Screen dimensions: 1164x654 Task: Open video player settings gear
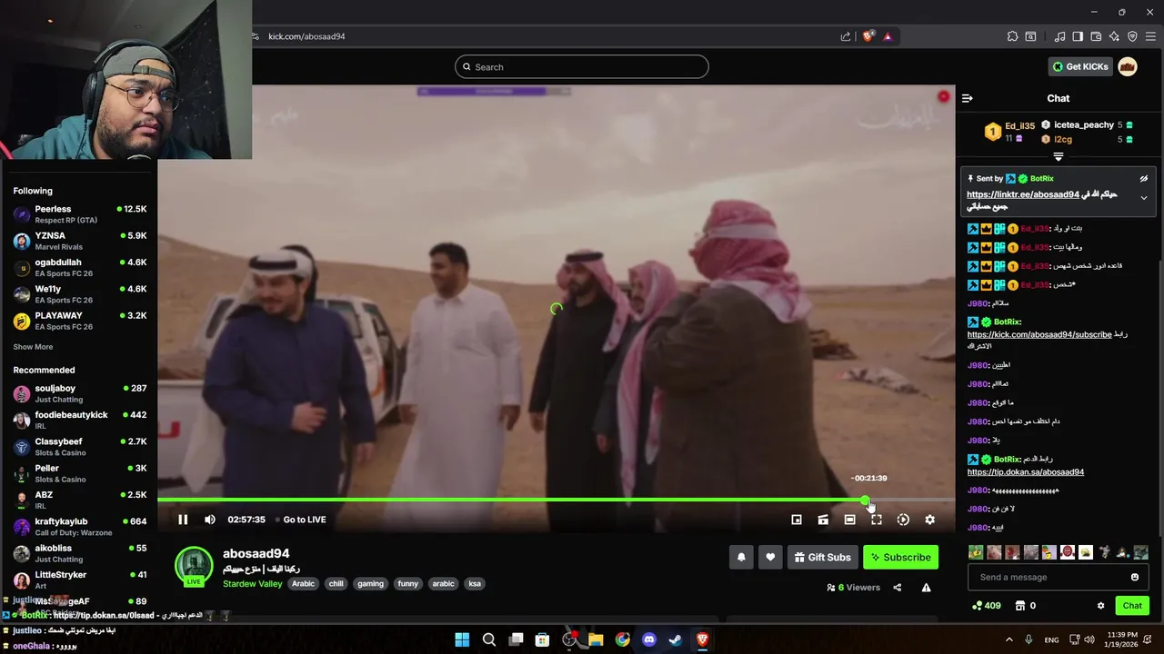pos(929,520)
